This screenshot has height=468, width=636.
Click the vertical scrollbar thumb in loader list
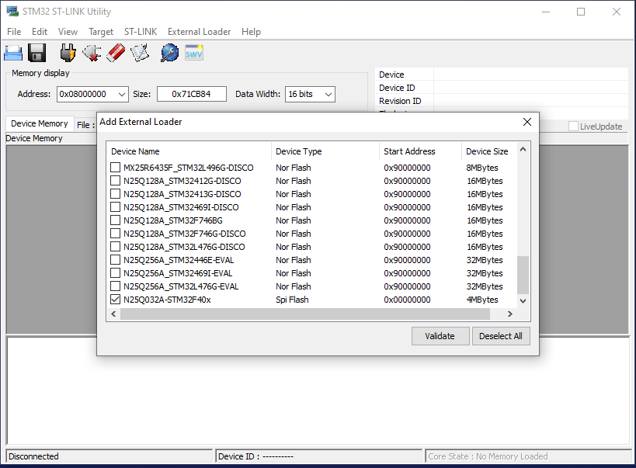pyautogui.click(x=523, y=275)
